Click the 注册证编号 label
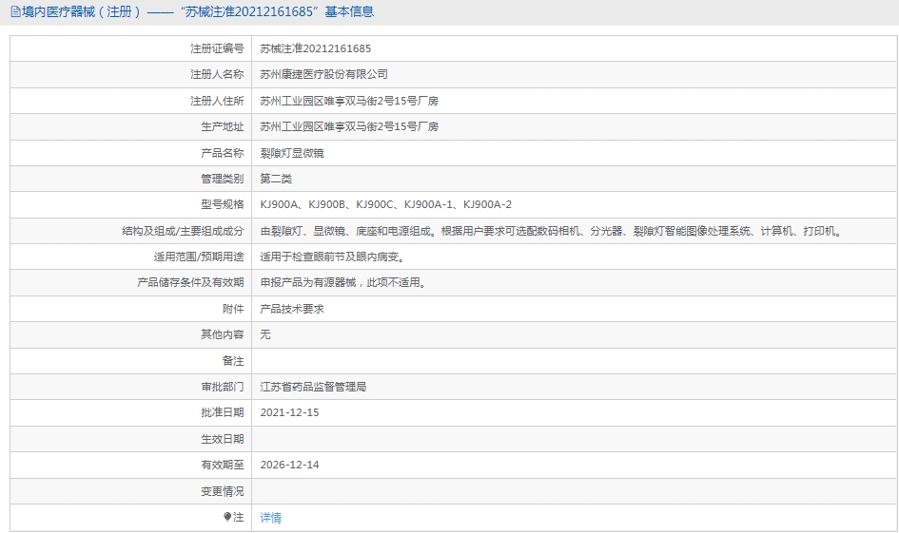Image resolution: width=899 pixels, height=533 pixels. click(x=217, y=48)
